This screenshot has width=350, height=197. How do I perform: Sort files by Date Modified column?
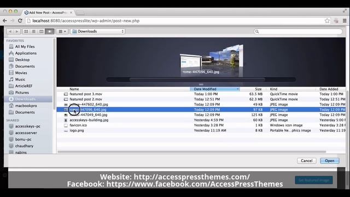(215, 89)
